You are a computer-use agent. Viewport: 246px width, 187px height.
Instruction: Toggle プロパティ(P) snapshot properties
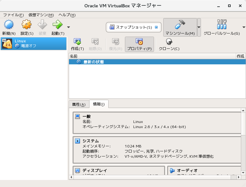tap(139, 44)
